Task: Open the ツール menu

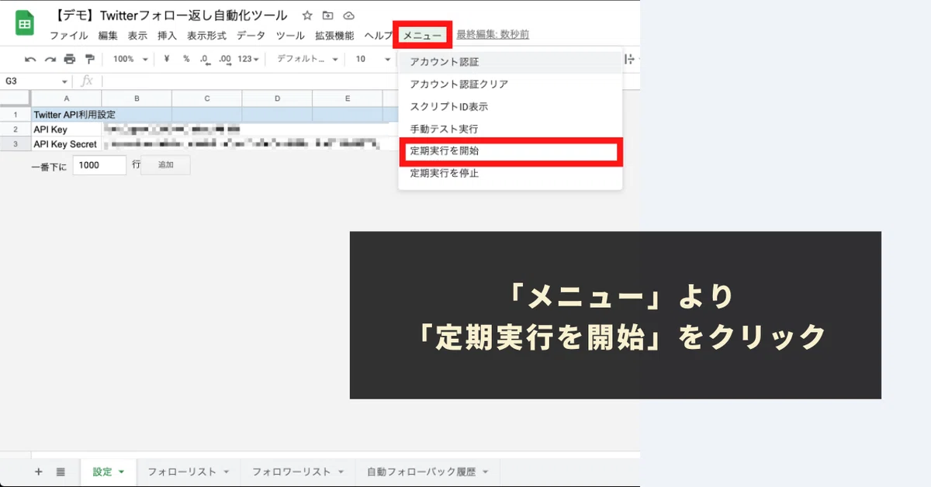Action: point(290,36)
